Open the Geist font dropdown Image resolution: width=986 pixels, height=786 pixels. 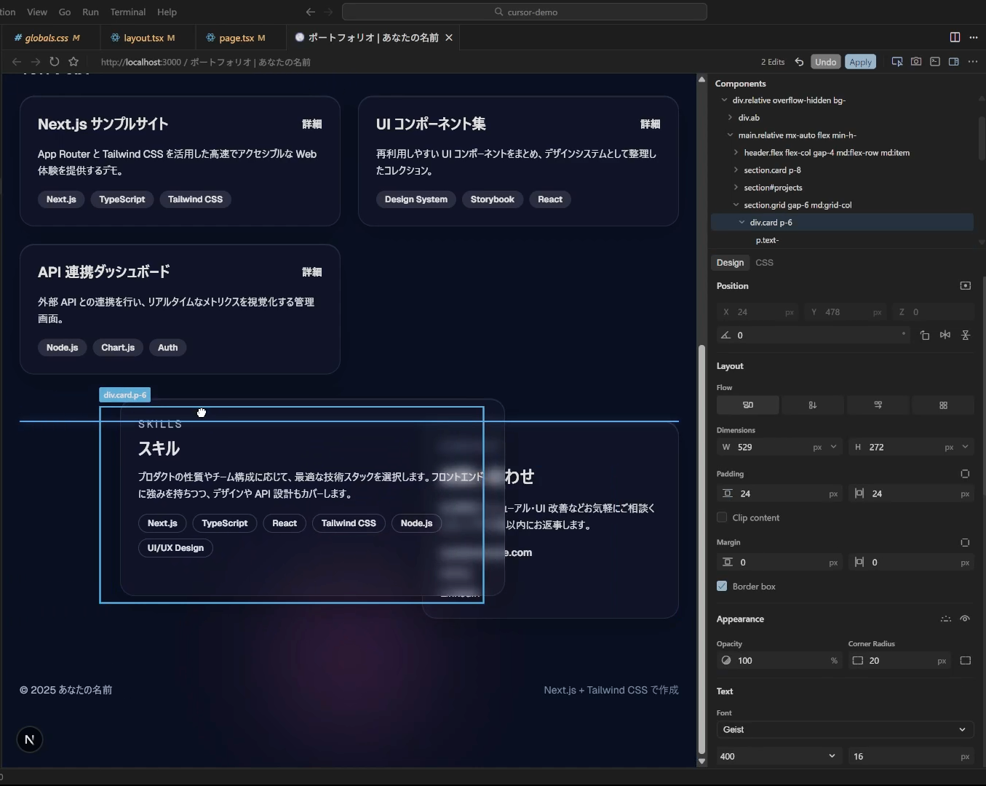[x=844, y=729]
